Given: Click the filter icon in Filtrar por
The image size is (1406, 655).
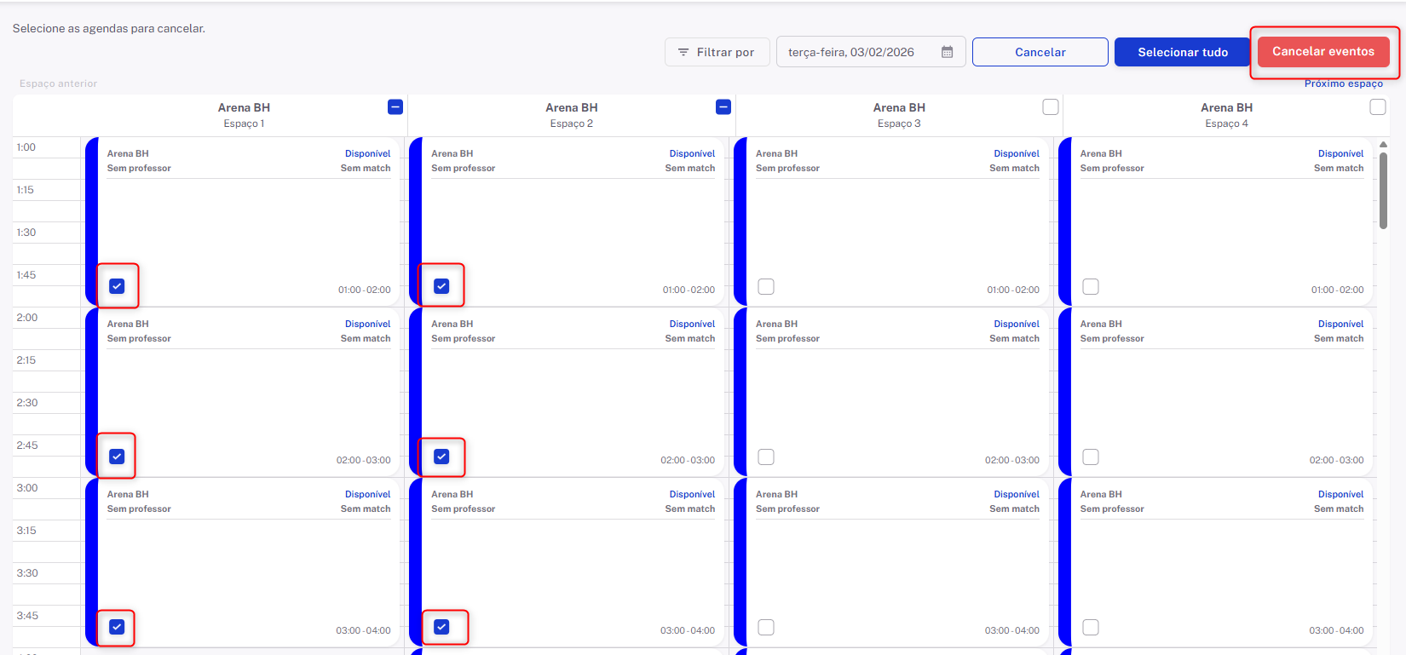Looking at the screenshot, I should (683, 53).
